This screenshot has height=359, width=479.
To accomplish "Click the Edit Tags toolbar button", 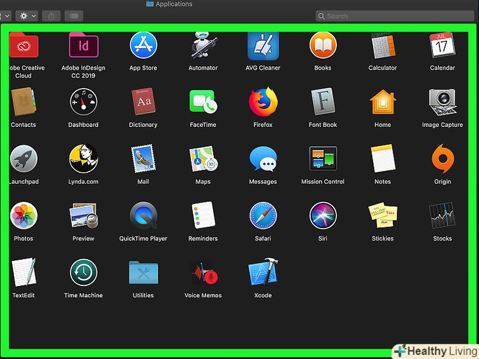I will click(x=74, y=16).
